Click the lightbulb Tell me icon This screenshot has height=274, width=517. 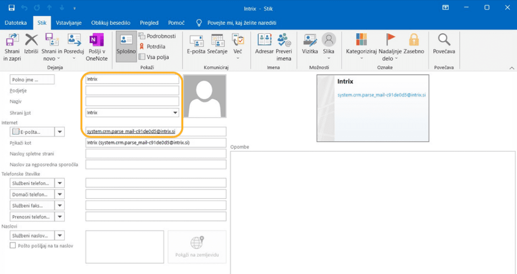pos(199,23)
